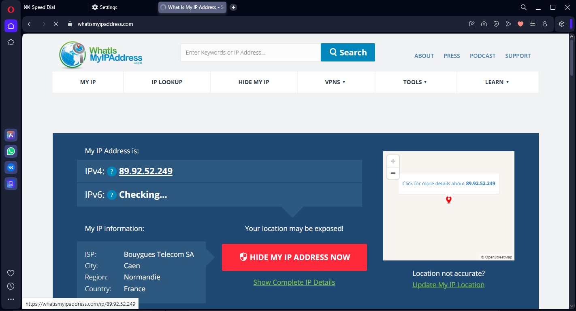Screen dimensions: 576x311
Task: Click the page's vertical scrollbar
Action: click(x=572, y=57)
